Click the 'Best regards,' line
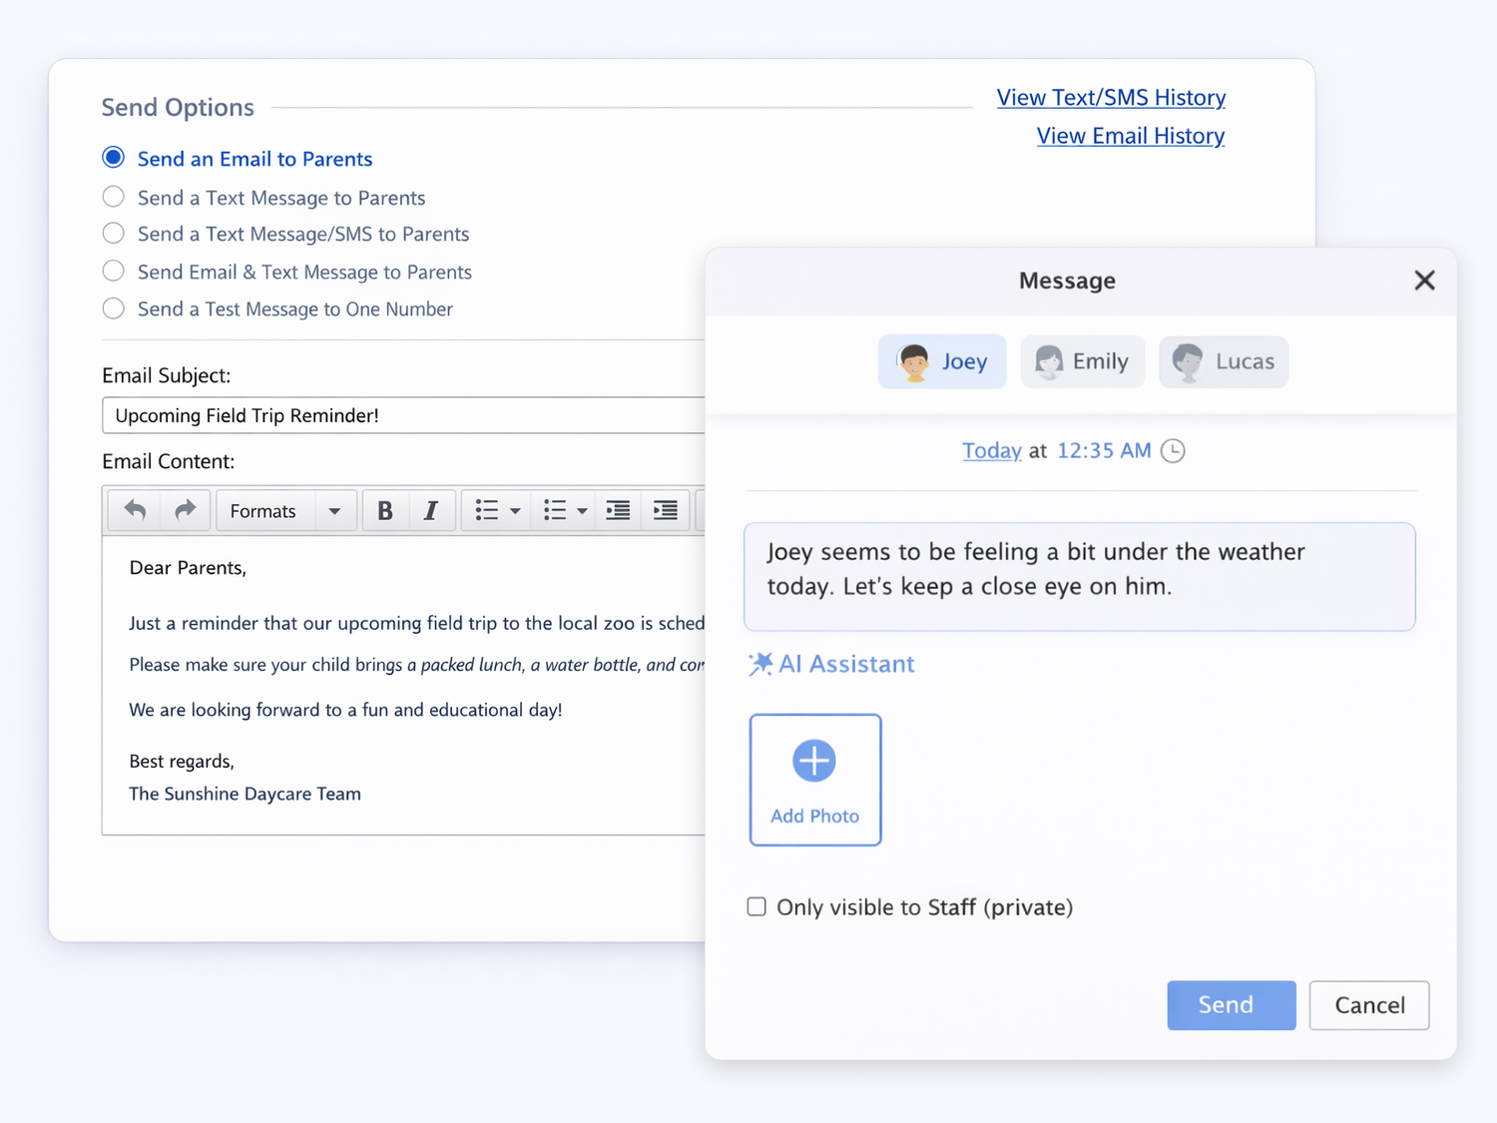 click(182, 761)
